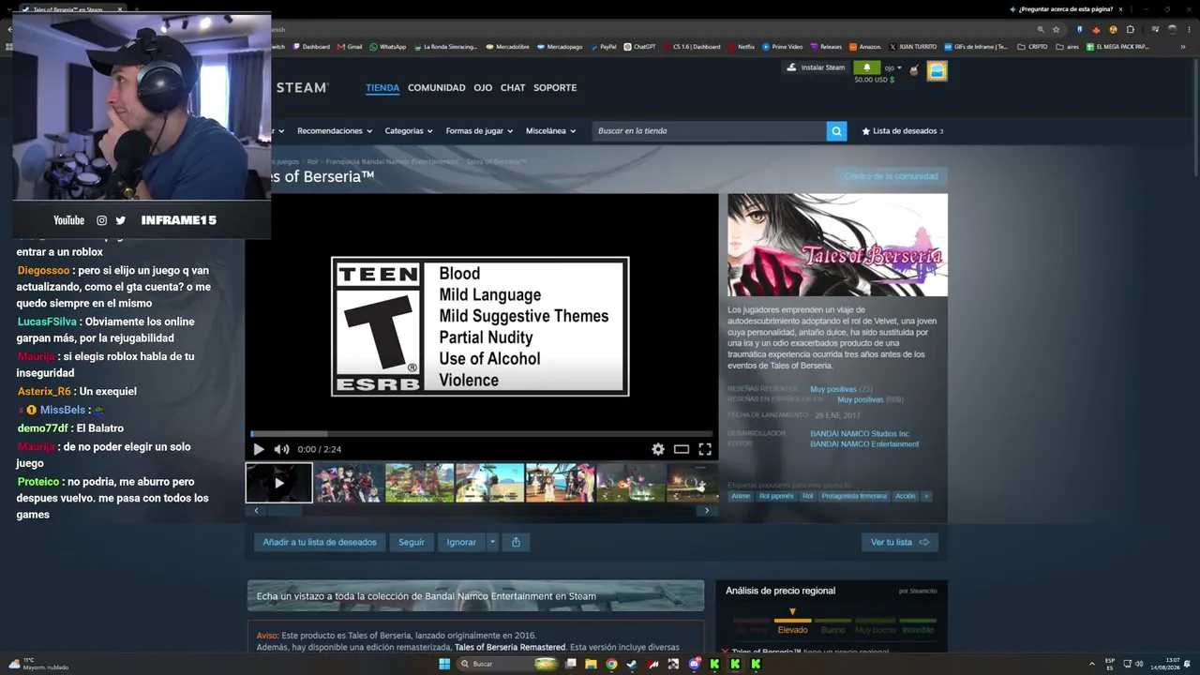This screenshot has height=675, width=1200.
Task: Open the browser Extensions puzzle icon
Action: (1130, 29)
